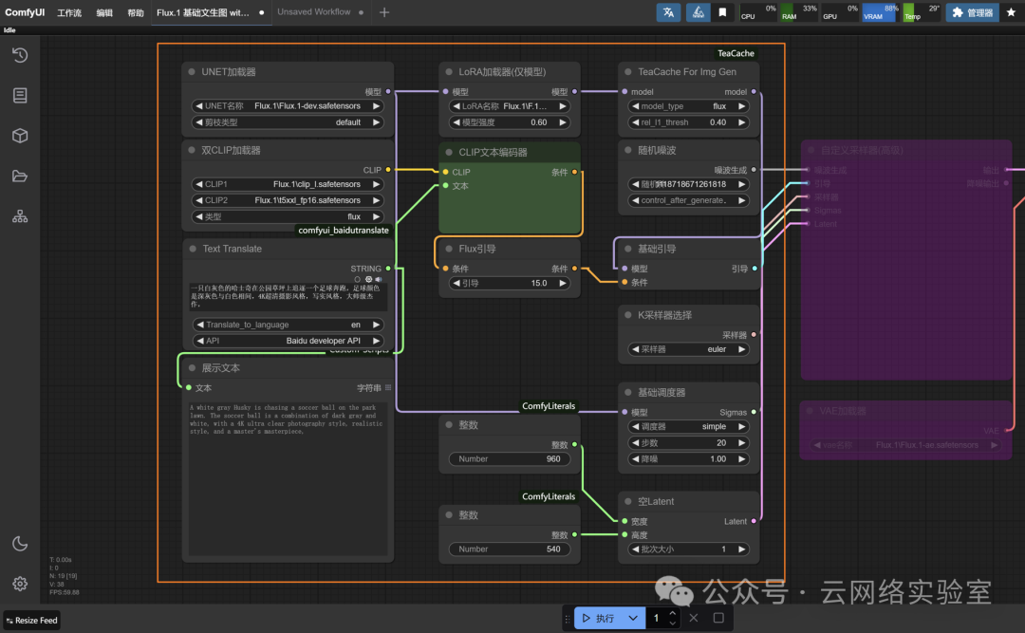
Task: Open 调度器 simple selector
Action: (688, 426)
